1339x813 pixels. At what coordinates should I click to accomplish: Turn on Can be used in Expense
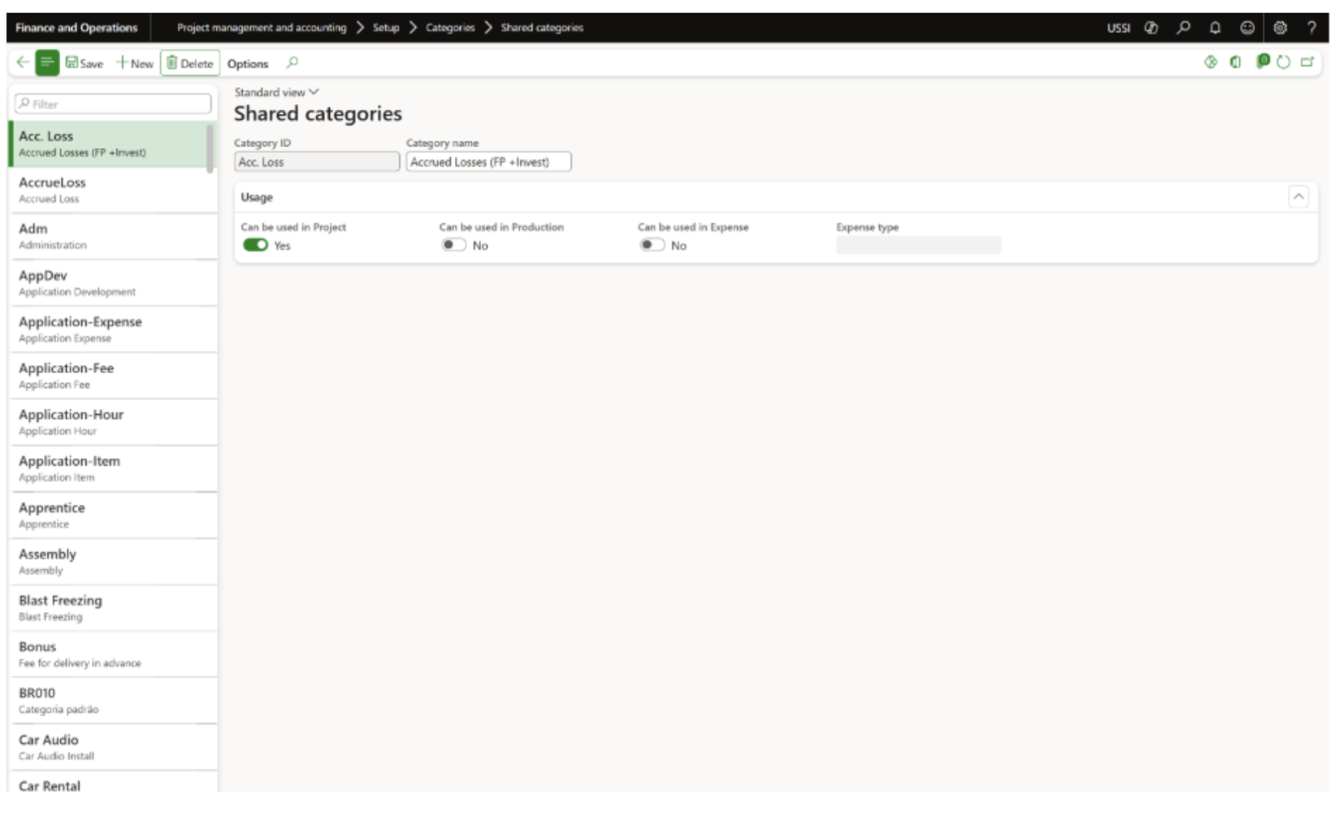tap(652, 246)
